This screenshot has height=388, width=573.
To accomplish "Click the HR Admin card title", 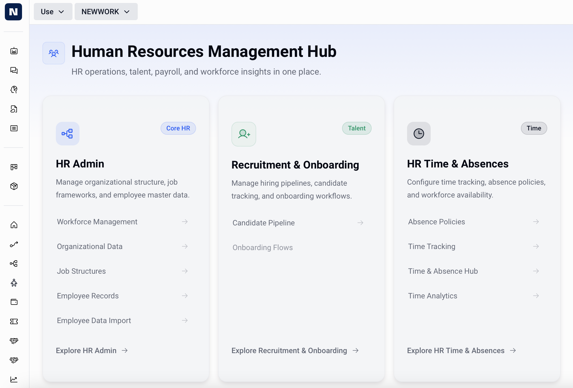I will point(80,164).
